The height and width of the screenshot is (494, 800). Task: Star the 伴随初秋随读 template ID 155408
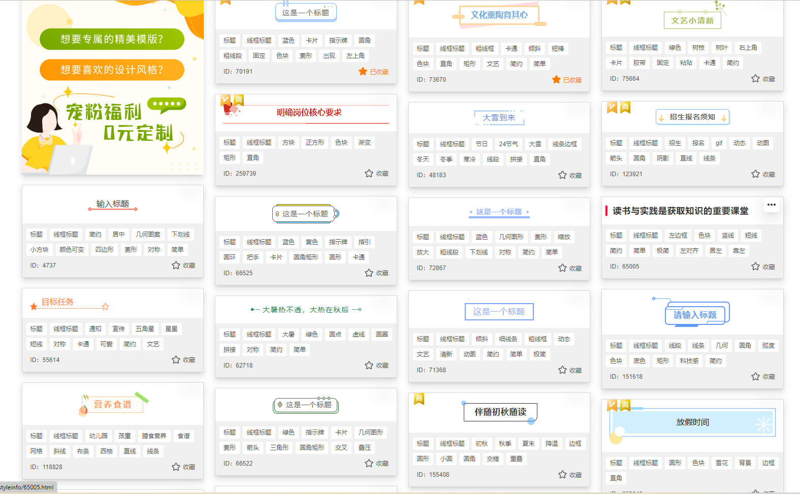(x=562, y=475)
